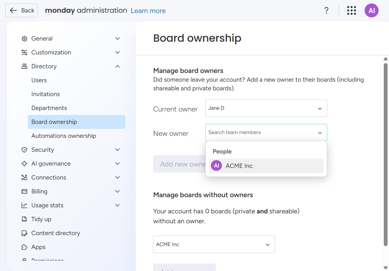Click the AI governance label in sidebar
Viewport: 389px width, 271px height.
[x=51, y=164]
